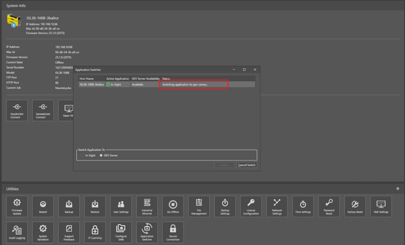Click the Cancel Switch button

(x=247, y=165)
